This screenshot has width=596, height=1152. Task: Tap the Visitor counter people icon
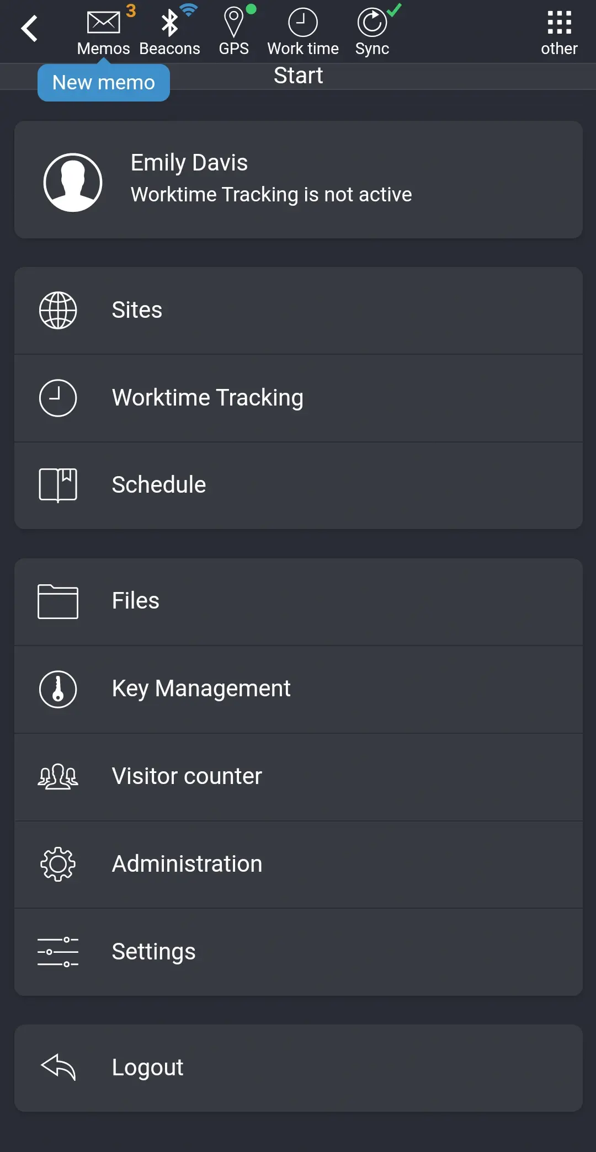[58, 776]
